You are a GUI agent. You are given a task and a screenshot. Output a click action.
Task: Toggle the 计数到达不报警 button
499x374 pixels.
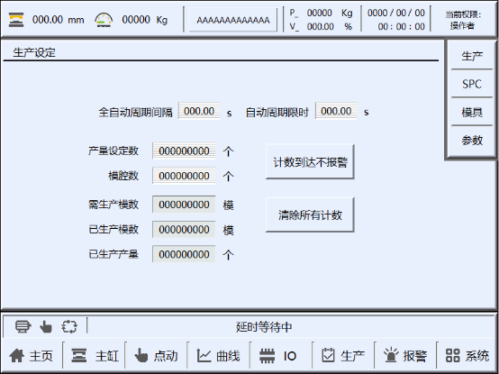click(x=310, y=161)
